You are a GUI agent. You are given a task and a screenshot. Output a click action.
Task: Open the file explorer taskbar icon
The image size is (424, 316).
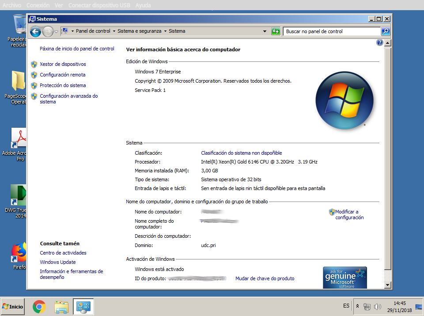coord(61,307)
